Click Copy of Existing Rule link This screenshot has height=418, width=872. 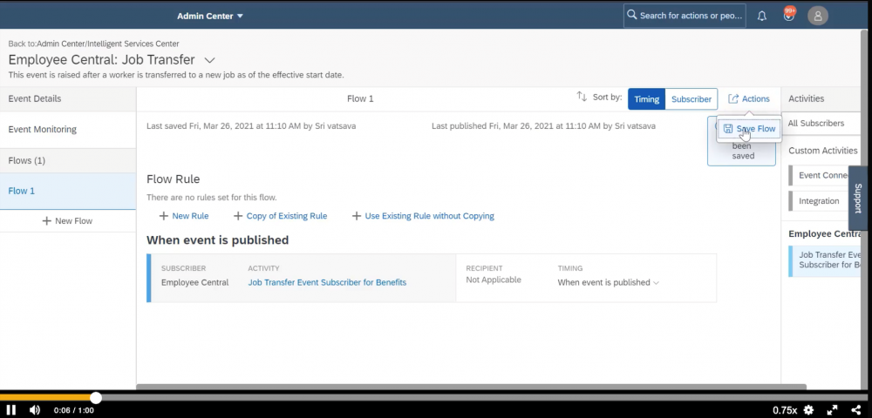(286, 216)
